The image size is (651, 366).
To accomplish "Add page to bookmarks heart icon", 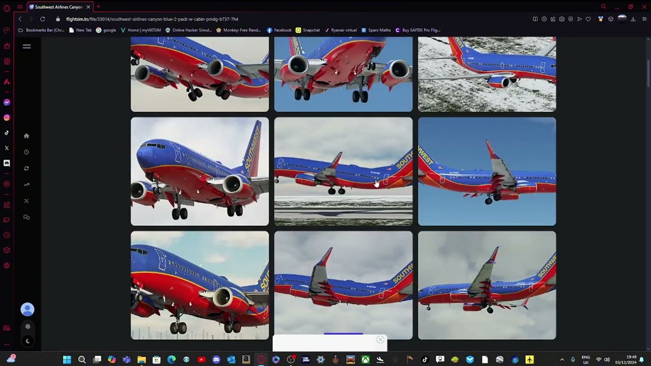I will pos(588,19).
